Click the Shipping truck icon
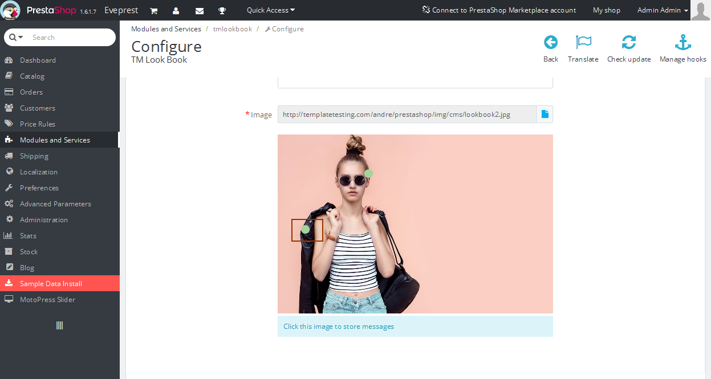This screenshot has width=711, height=379. 9,156
